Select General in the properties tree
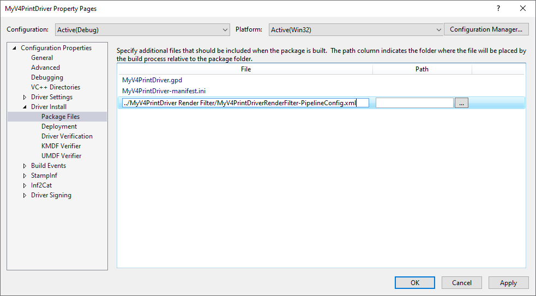 pos(42,58)
